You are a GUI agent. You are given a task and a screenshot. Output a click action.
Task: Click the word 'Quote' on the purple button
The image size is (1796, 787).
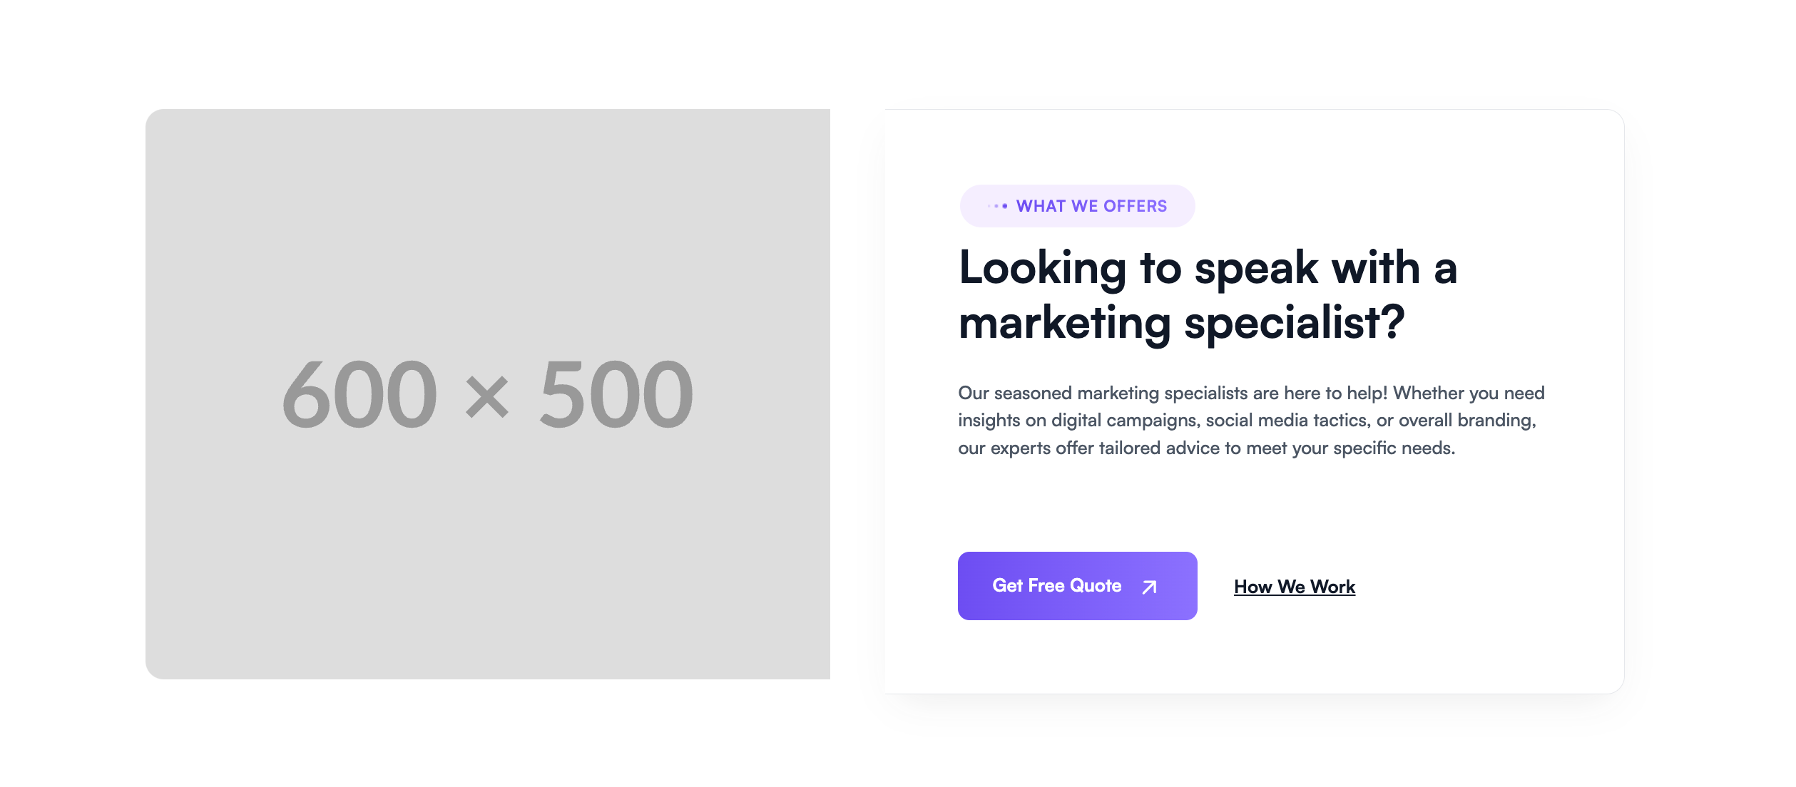(x=1095, y=586)
